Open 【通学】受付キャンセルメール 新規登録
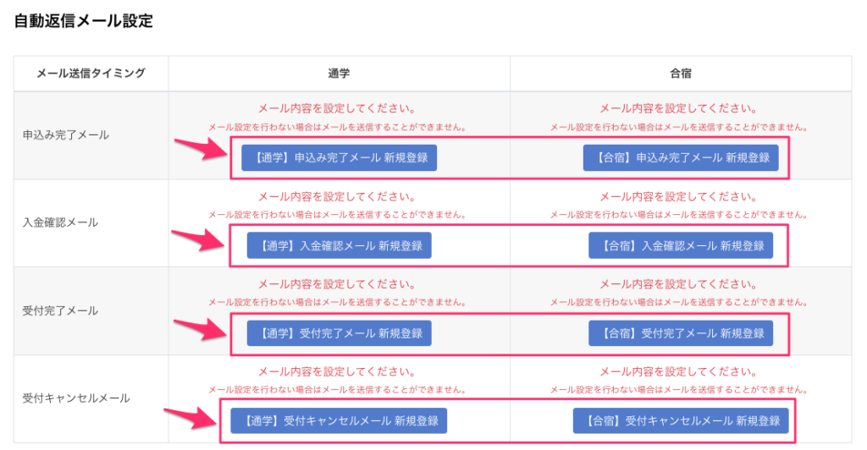 [339, 420]
